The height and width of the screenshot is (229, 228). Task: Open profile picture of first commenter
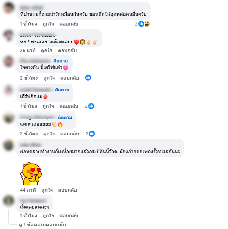click(x=8, y=8)
